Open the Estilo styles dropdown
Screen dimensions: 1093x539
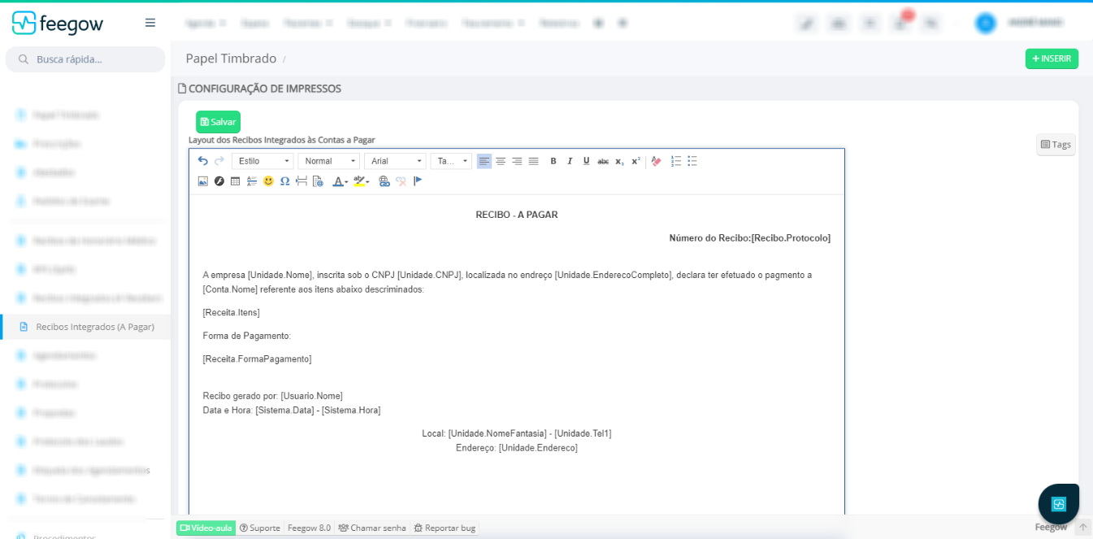262,161
